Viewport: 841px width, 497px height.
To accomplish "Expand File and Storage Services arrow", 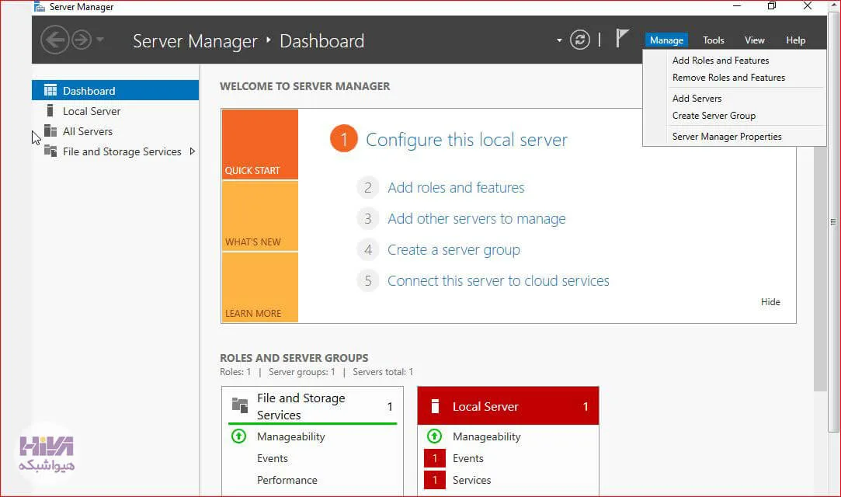I will pyautogui.click(x=192, y=151).
